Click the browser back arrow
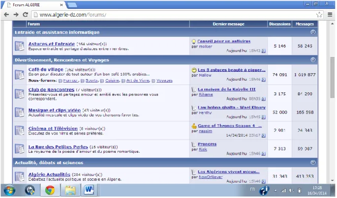 (x=6, y=15)
